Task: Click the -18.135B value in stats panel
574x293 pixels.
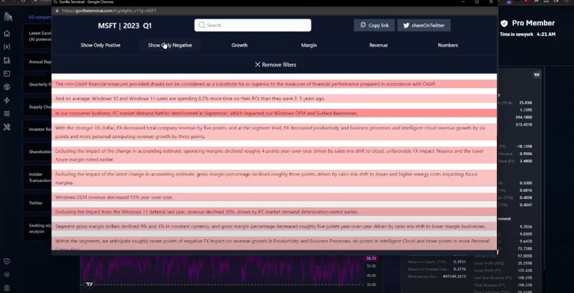Action: [524, 146]
